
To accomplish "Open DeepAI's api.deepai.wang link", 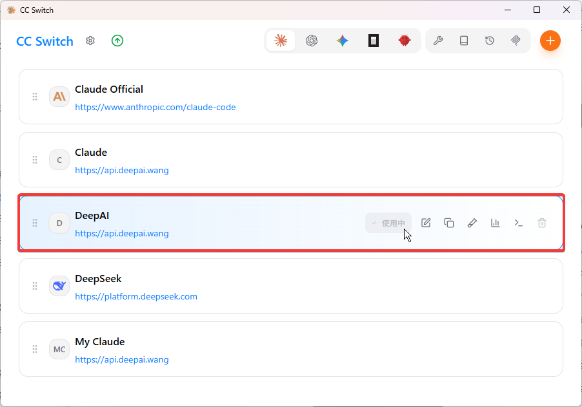I will pos(122,233).
